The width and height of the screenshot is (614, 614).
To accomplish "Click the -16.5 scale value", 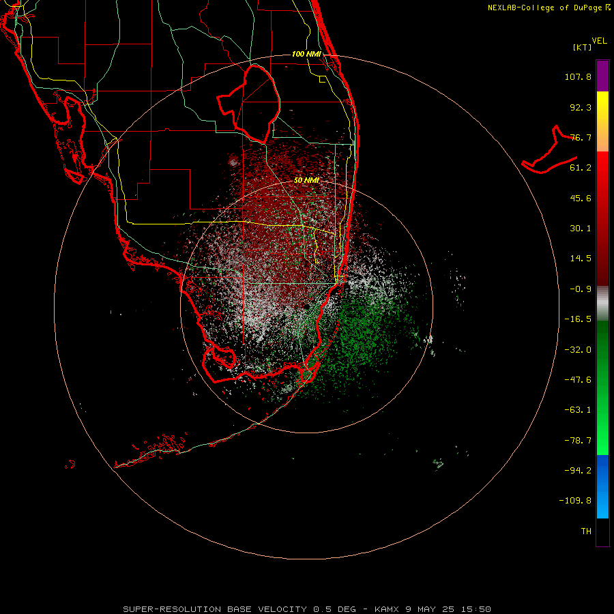I will pyautogui.click(x=578, y=319).
